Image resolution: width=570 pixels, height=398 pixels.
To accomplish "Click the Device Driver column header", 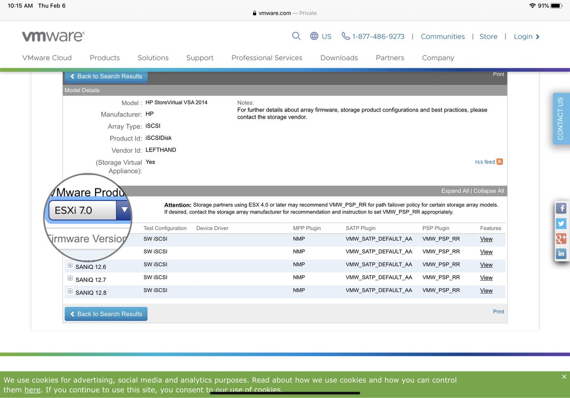I will click(x=212, y=228).
